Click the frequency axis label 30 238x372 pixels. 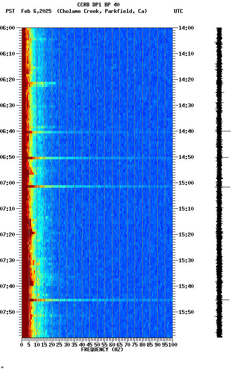(x=67, y=345)
